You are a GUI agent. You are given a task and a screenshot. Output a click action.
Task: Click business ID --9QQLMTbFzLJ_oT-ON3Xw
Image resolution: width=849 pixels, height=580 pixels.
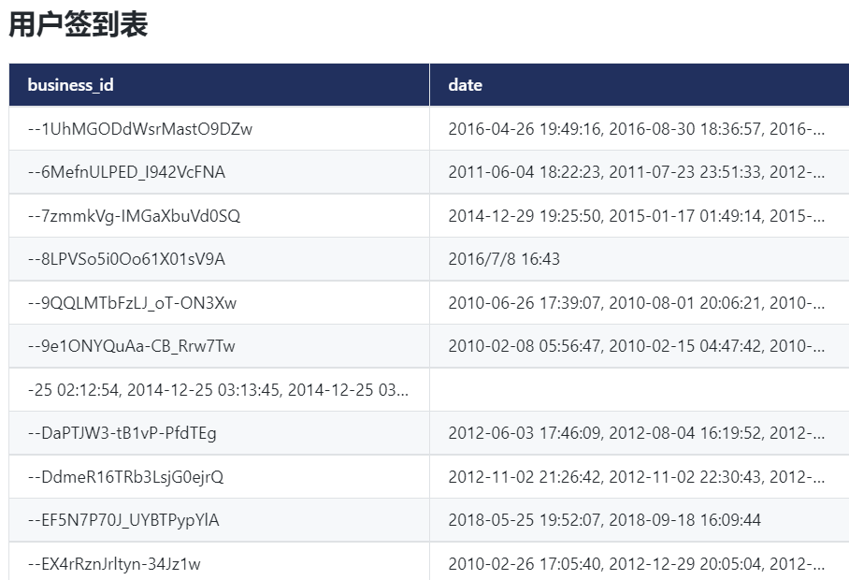coord(132,303)
